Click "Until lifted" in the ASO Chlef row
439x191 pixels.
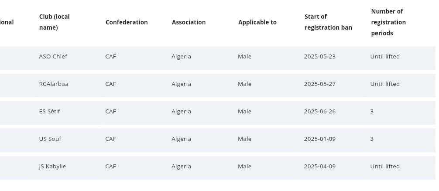point(385,57)
